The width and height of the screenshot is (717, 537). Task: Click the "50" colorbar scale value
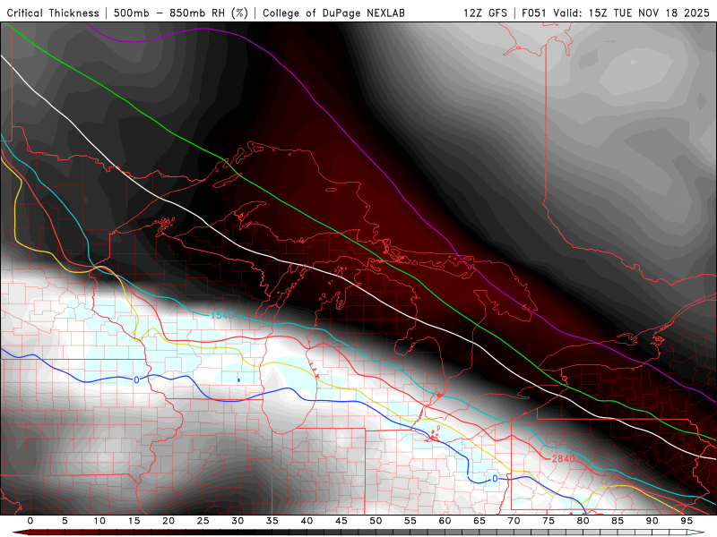[x=376, y=521]
